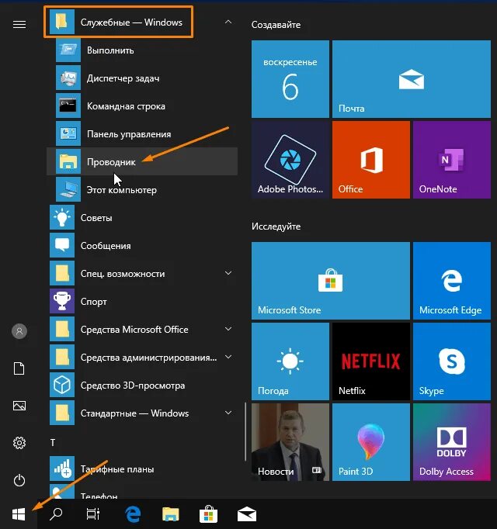497x529 pixels.
Task: Open the Погода weather tile
Action: coord(290,361)
